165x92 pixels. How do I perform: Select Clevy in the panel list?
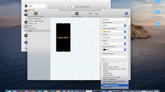click(39, 26)
